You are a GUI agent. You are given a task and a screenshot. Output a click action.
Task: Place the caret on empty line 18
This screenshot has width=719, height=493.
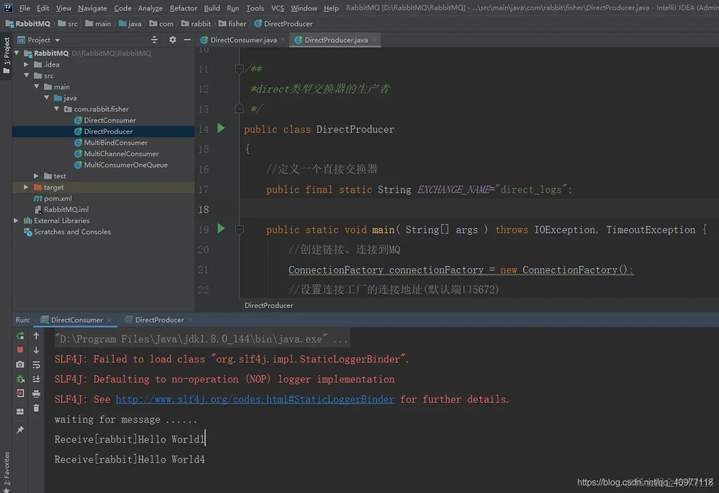(x=479, y=209)
